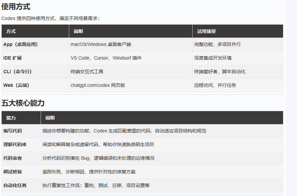Viewport: 297px width, 196px height.
Task: Click the macOS/Windows 桌面客户端 cell
Action: tap(103, 44)
